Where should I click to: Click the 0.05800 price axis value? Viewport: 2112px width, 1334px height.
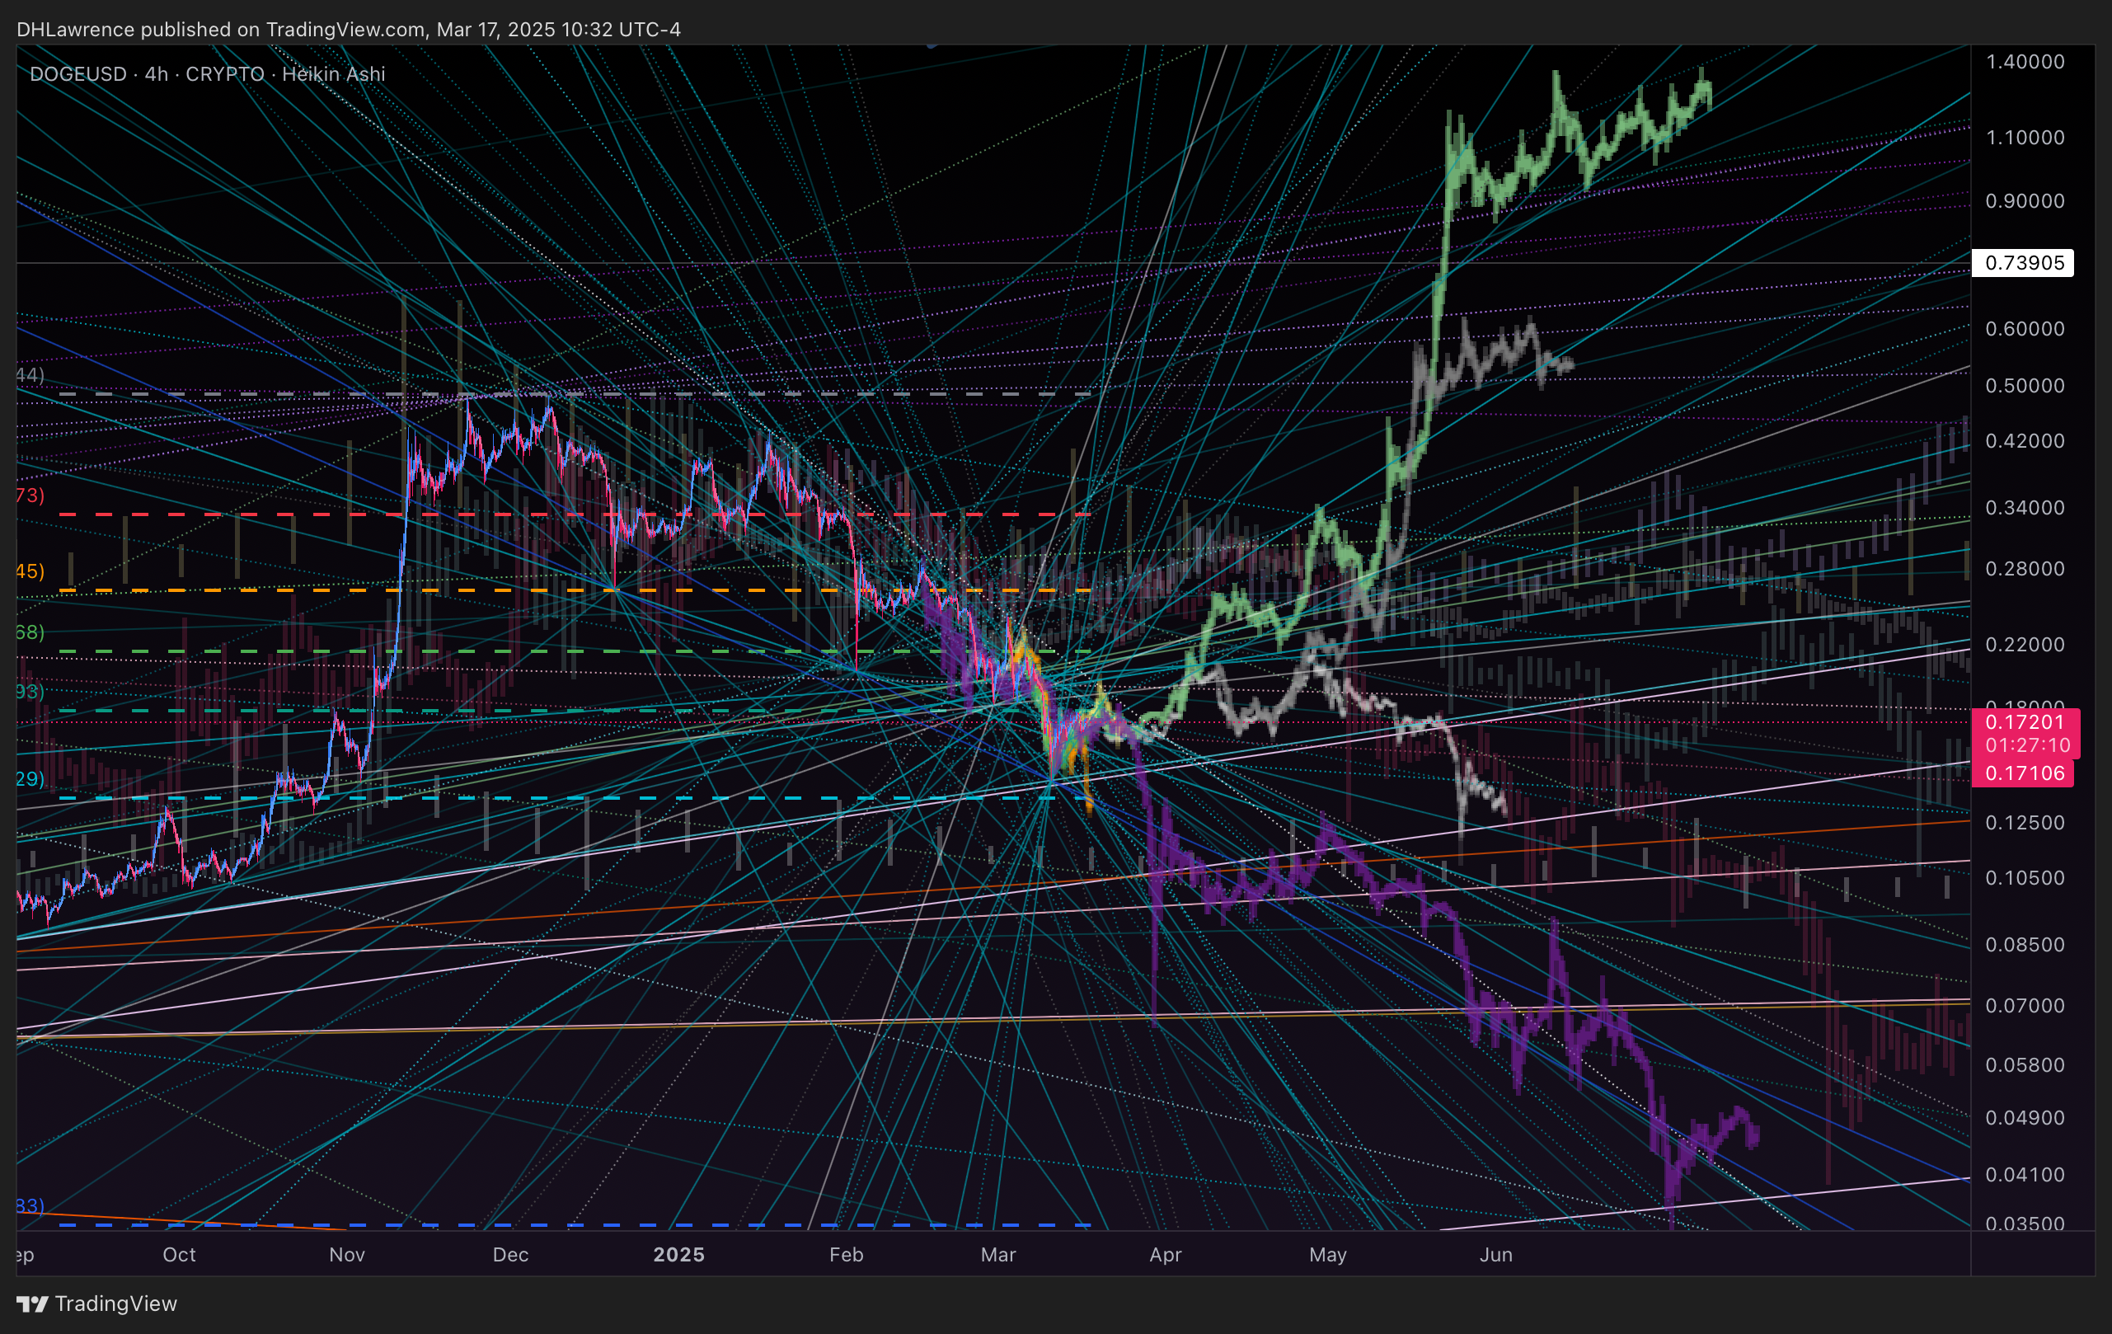[x=2025, y=1065]
